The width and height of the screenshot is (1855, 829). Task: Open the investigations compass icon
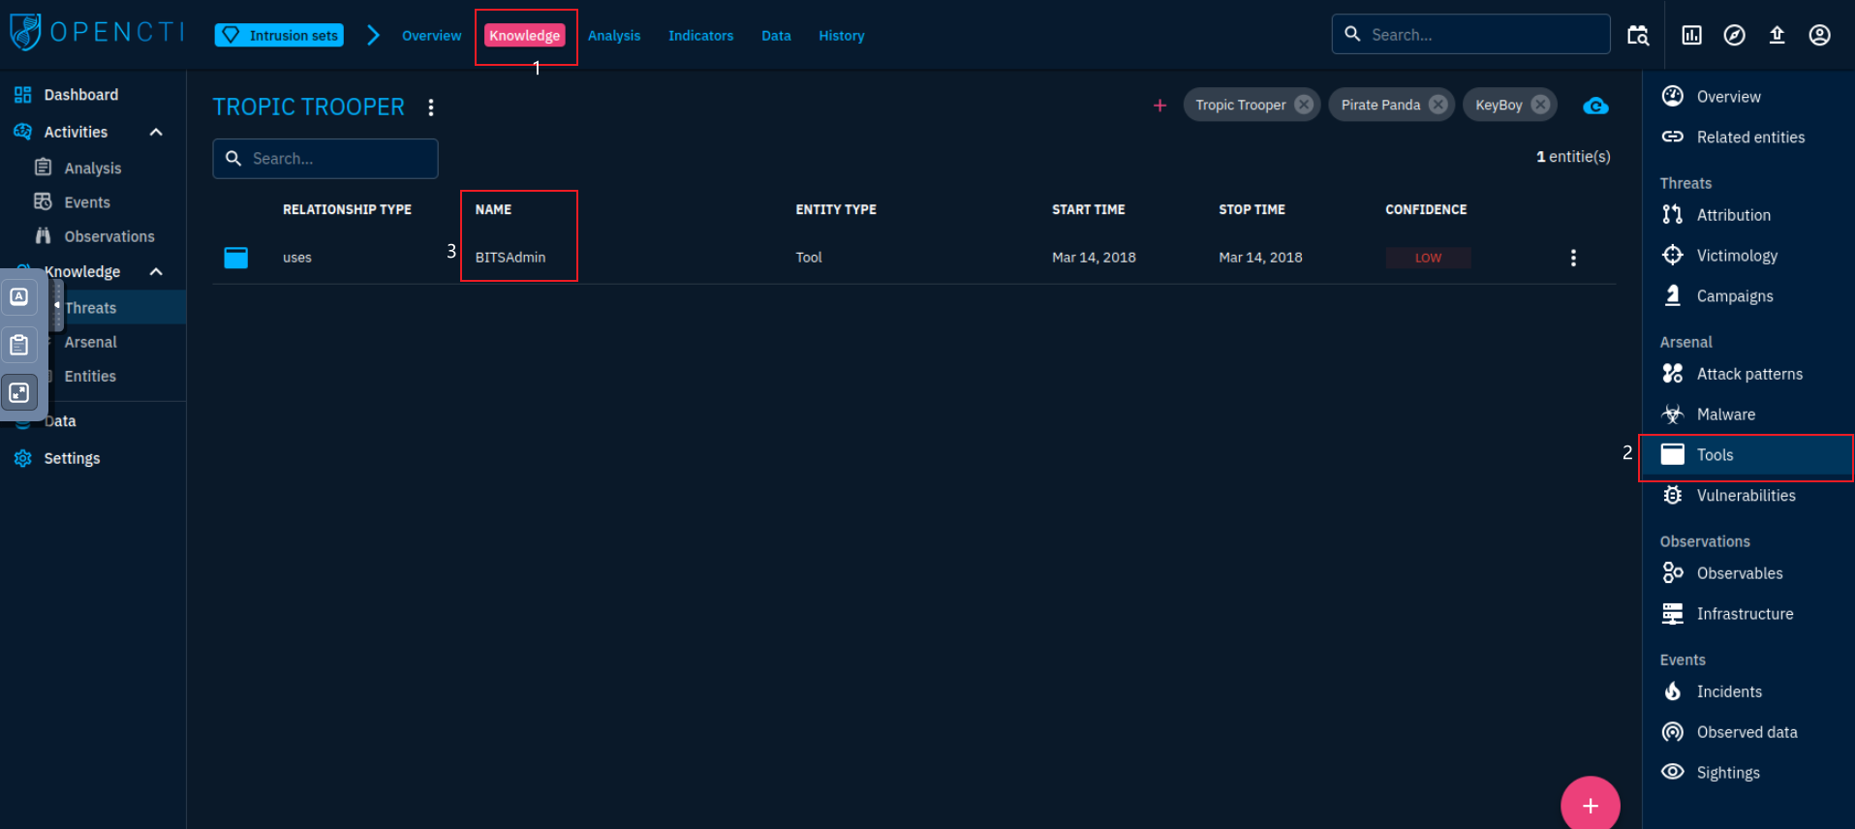point(1734,35)
